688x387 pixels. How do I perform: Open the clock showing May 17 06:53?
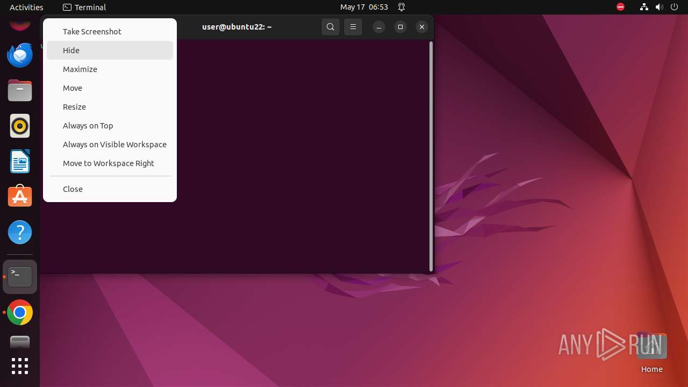coord(364,7)
